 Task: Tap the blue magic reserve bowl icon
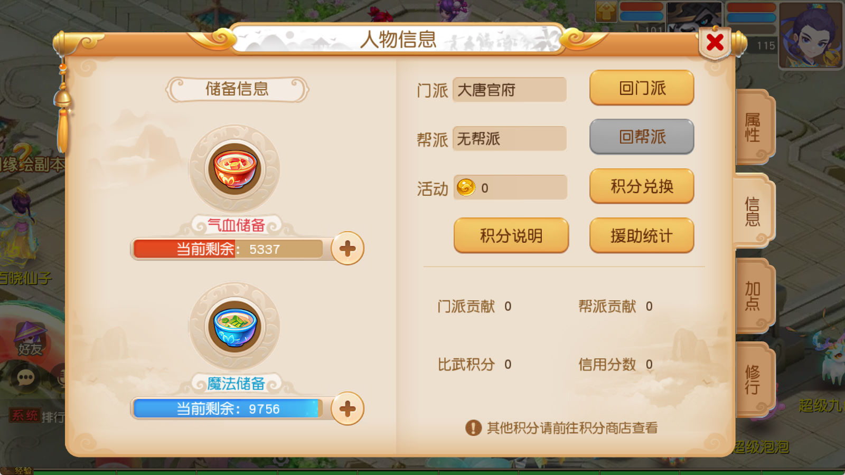(x=234, y=326)
